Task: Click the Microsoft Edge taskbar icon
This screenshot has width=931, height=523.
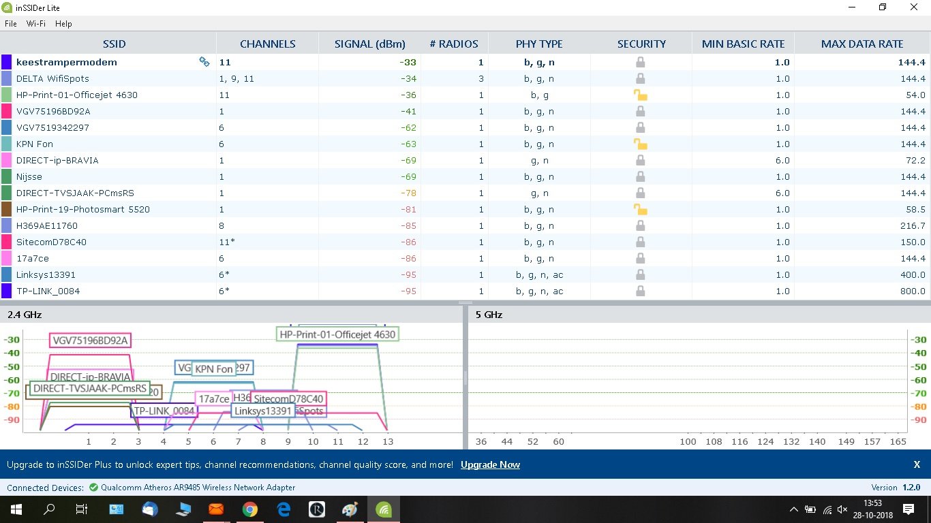Action: pos(283,509)
